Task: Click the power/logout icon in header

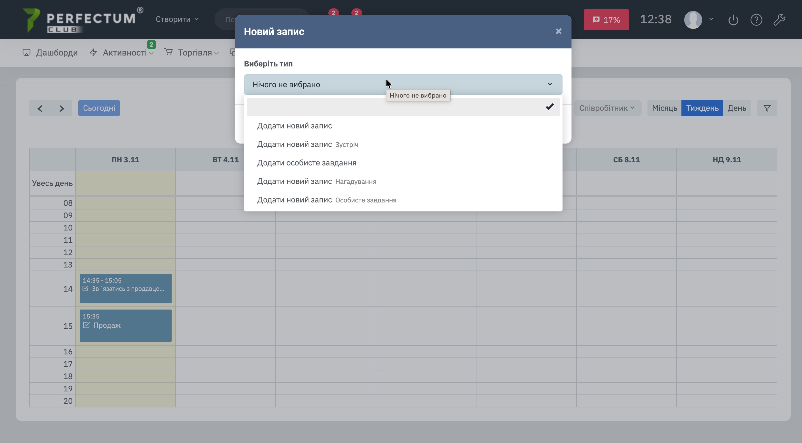Action: click(x=733, y=20)
